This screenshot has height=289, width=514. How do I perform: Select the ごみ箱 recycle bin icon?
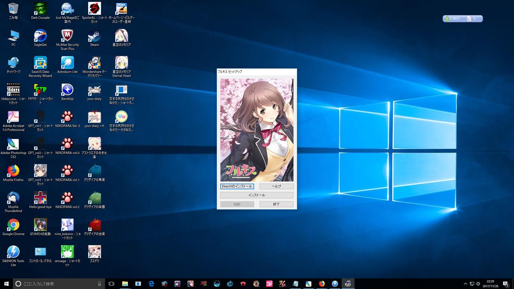point(13,11)
